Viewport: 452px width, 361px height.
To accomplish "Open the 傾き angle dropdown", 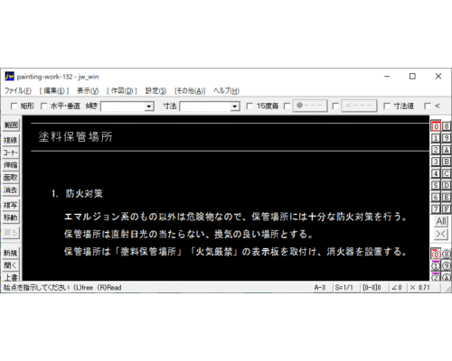I will tap(148, 106).
